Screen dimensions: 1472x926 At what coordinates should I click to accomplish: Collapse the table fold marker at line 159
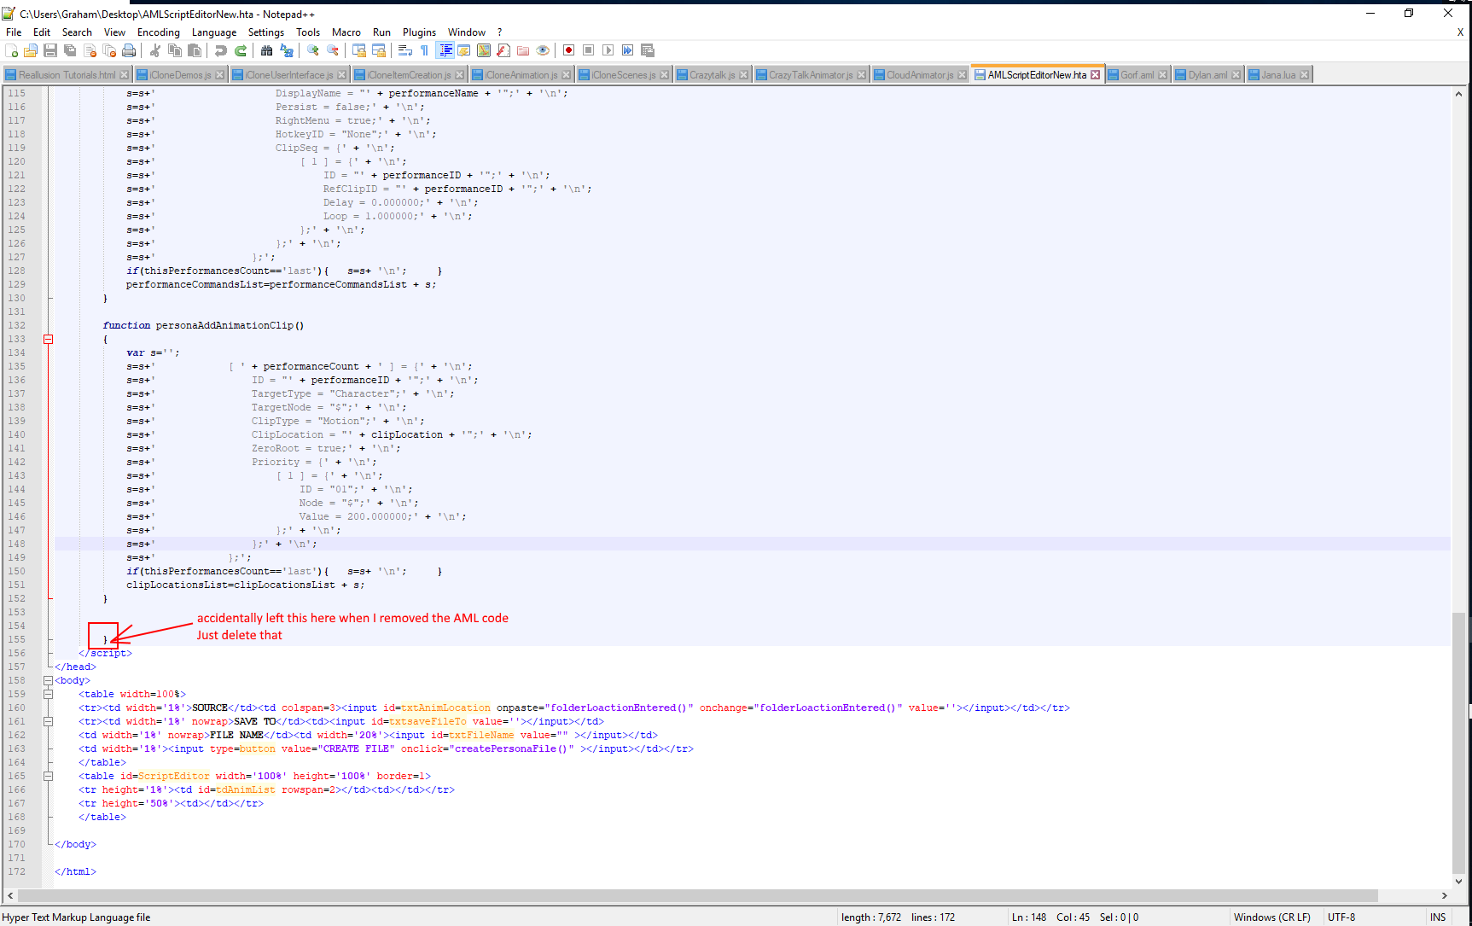49,694
